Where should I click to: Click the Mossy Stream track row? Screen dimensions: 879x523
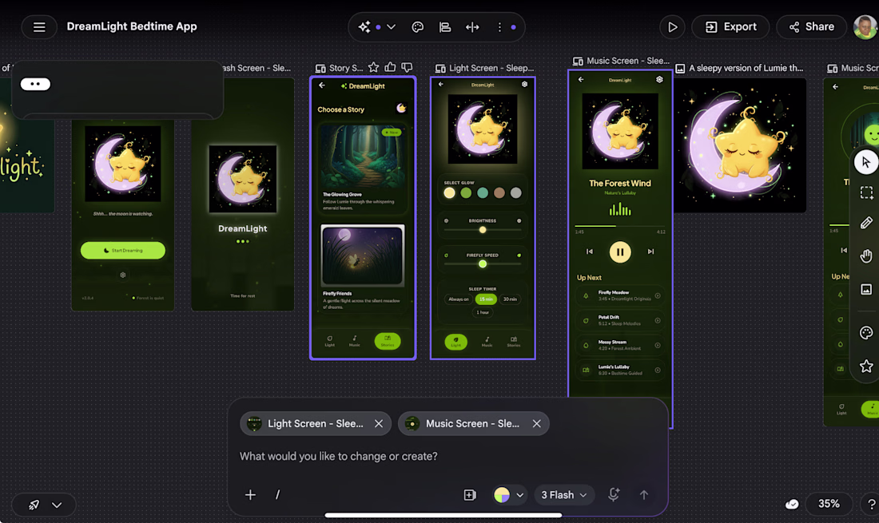click(x=620, y=345)
